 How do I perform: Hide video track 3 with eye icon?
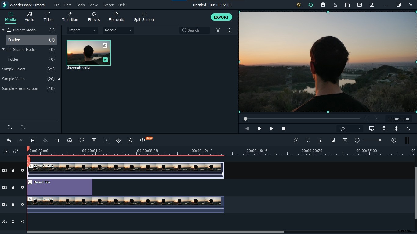(x=22, y=170)
